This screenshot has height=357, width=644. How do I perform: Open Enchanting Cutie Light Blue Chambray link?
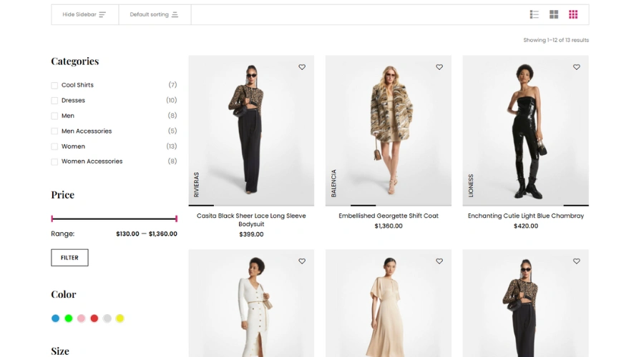[526, 216]
